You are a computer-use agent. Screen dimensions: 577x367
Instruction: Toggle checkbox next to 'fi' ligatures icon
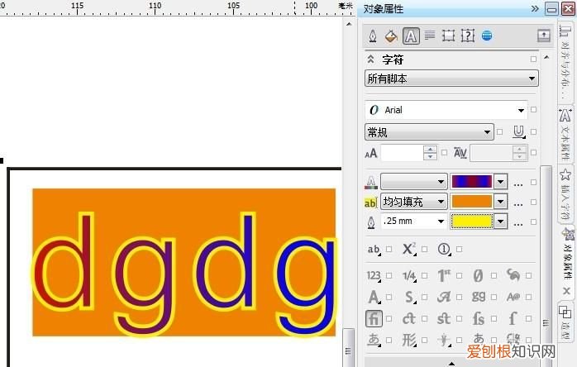(x=389, y=318)
